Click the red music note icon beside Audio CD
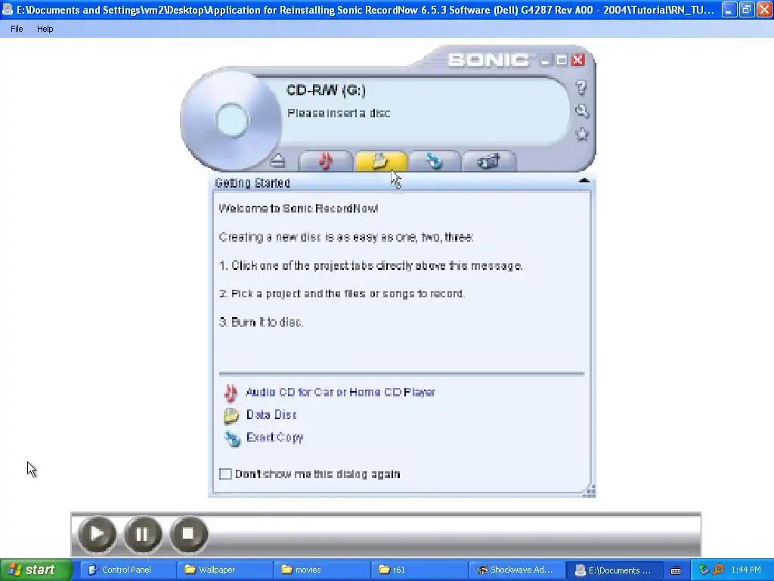The height and width of the screenshot is (581, 774). (x=231, y=393)
